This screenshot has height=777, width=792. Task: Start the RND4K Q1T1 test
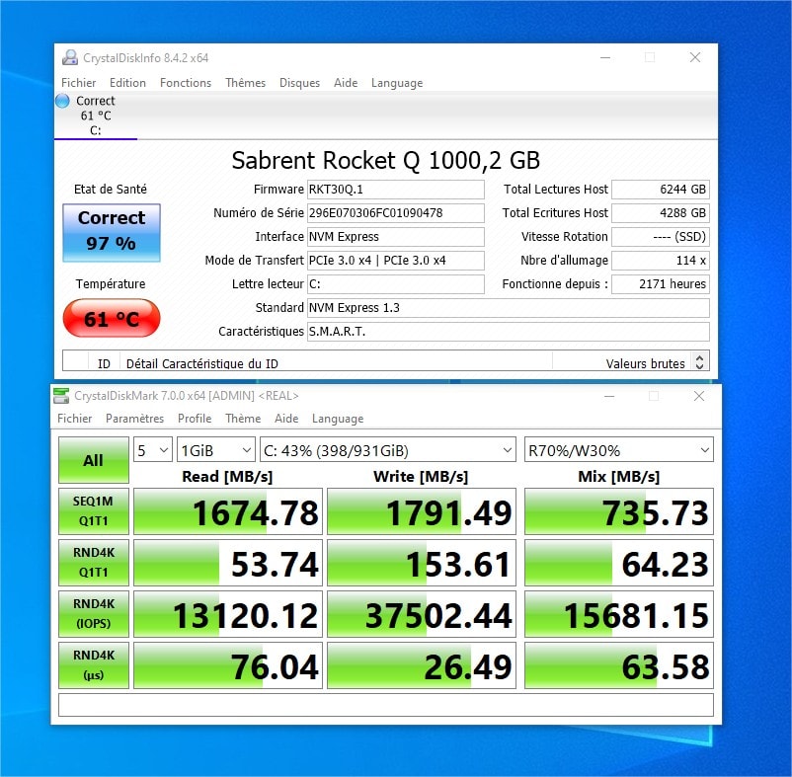[94, 563]
